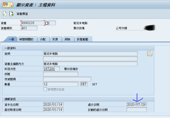Click the 資本化日期 capitalization date field
This screenshot has height=118, width=170.
pos(53,104)
